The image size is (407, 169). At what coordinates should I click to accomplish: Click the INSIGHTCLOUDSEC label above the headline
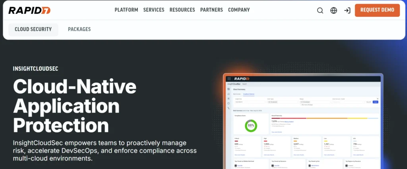(35, 69)
